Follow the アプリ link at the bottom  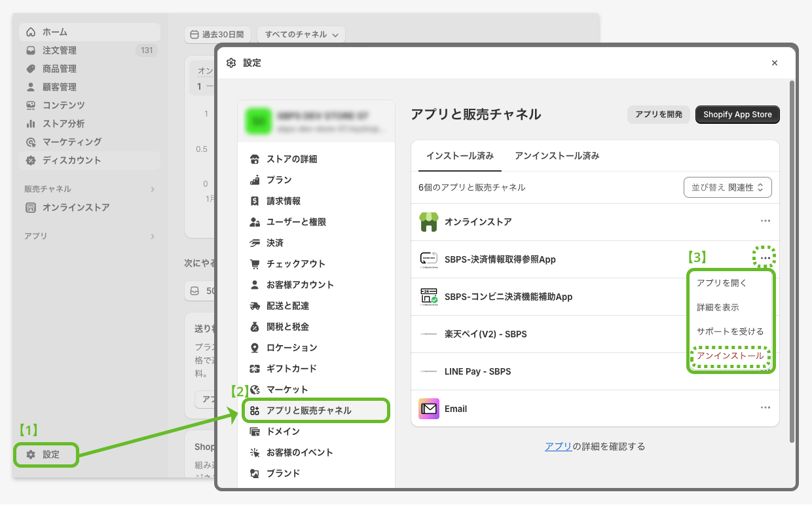click(x=559, y=447)
